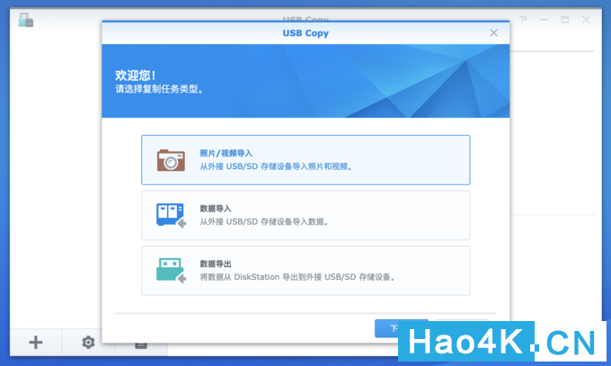Image resolution: width=611 pixels, height=366 pixels.
Task: Click description 从外接 USB/SD 存储设备导入照片和视频
Action: (x=276, y=166)
